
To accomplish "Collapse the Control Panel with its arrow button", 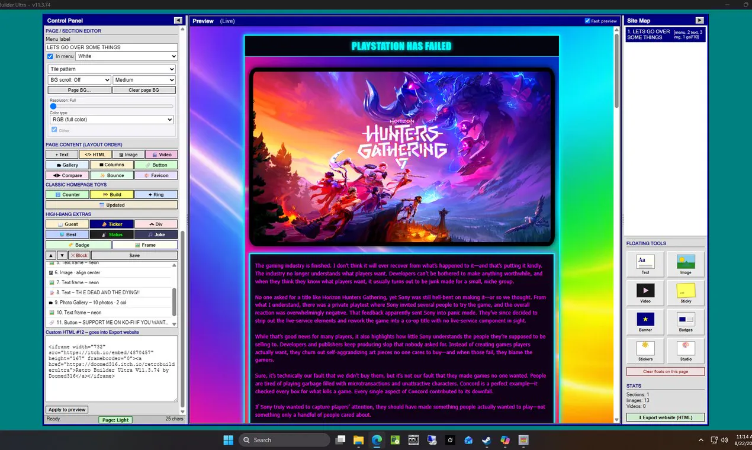I will click(x=178, y=20).
